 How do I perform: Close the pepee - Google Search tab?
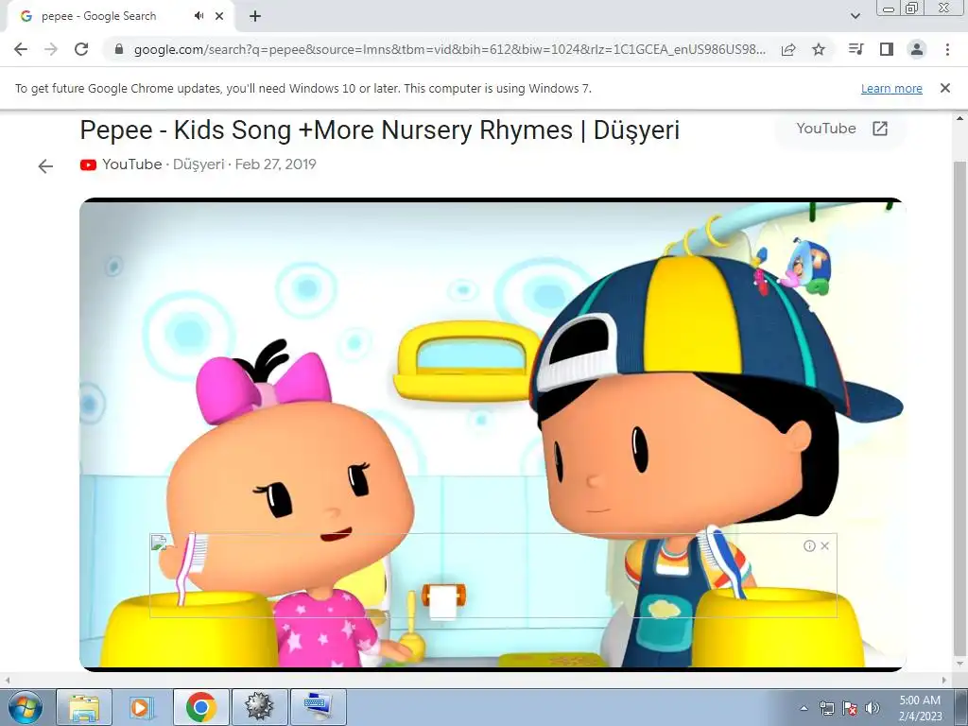pos(219,16)
